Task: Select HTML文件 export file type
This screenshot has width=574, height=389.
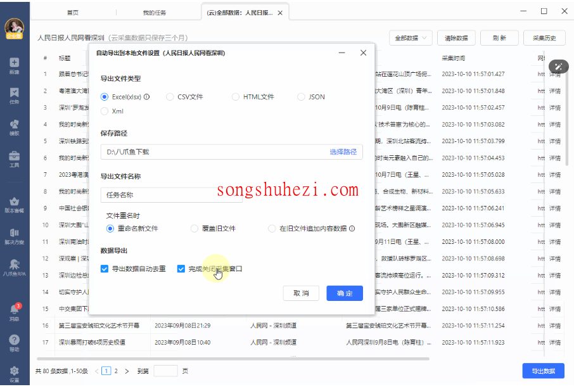Action: coord(236,97)
